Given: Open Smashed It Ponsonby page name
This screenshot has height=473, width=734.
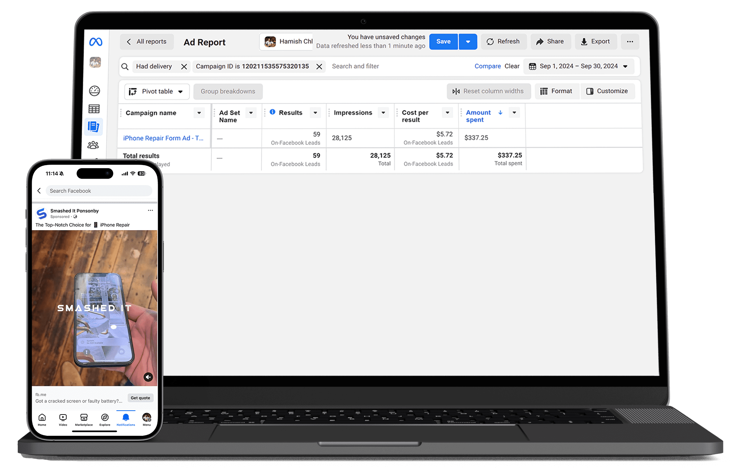Looking at the screenshot, I should pyautogui.click(x=74, y=211).
